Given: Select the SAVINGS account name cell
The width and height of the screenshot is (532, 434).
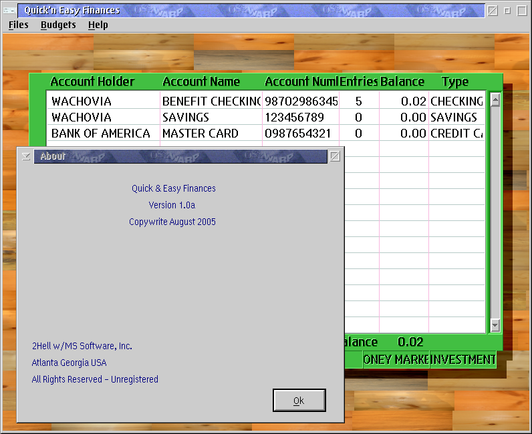Looking at the screenshot, I should (186, 118).
